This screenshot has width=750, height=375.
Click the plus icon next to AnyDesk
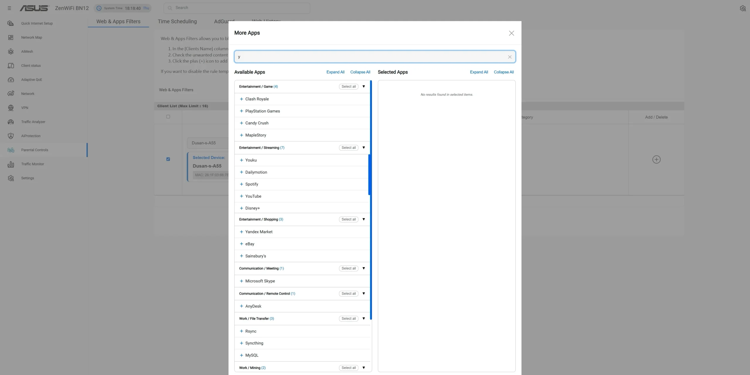point(241,306)
